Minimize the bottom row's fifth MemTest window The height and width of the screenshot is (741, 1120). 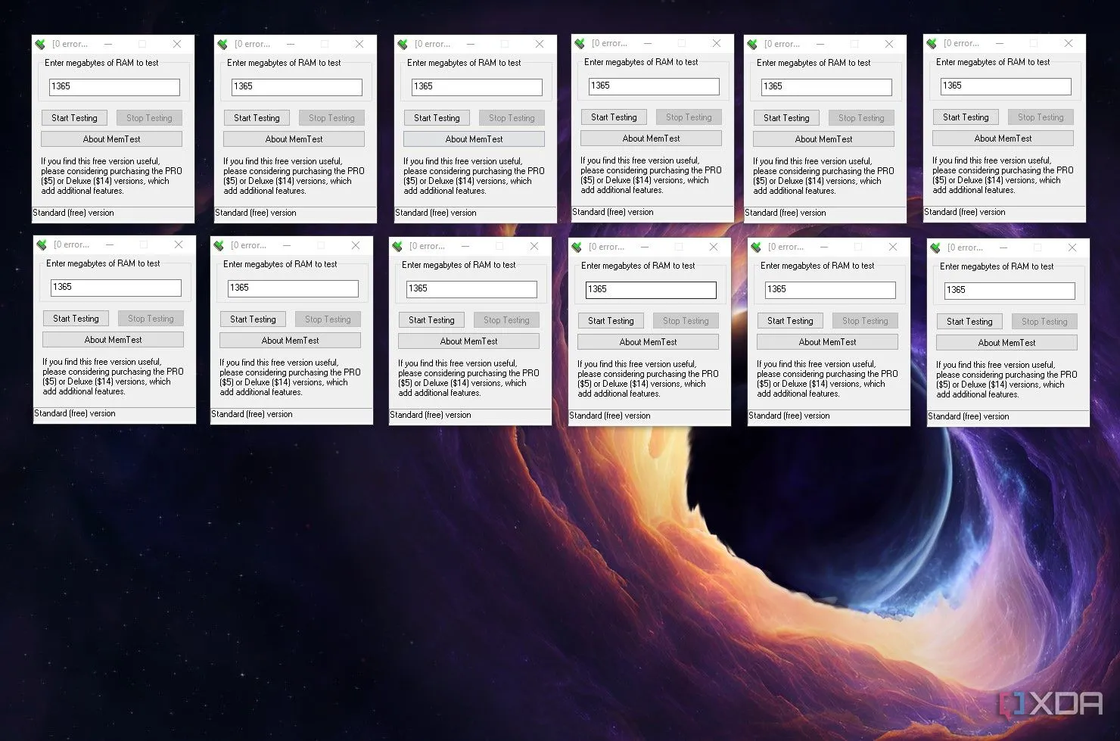pyautogui.click(x=823, y=248)
